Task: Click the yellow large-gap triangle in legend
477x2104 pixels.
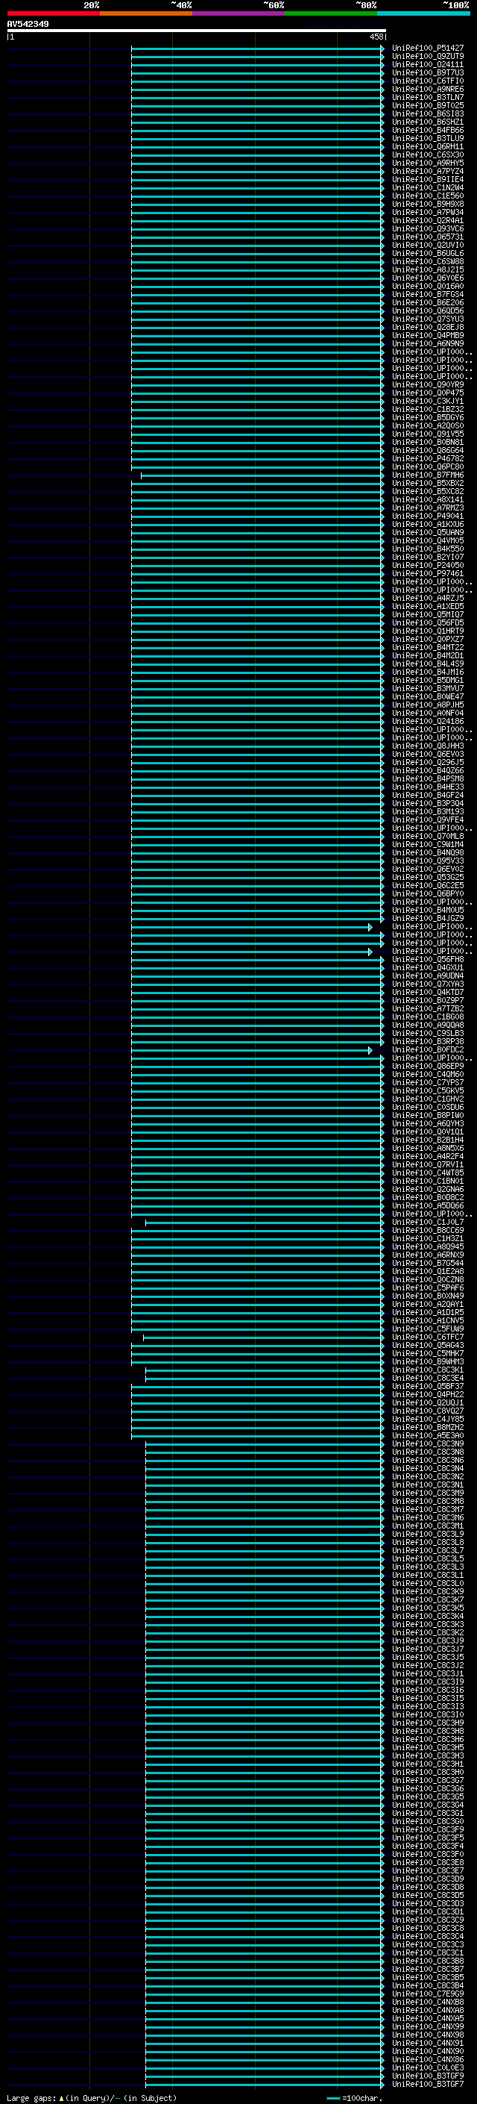Action: [x=61, y=2098]
